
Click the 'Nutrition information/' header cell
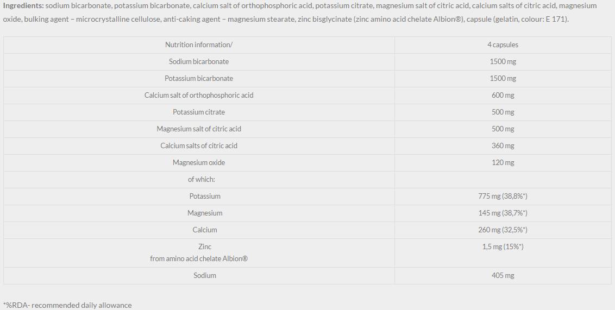199,45
